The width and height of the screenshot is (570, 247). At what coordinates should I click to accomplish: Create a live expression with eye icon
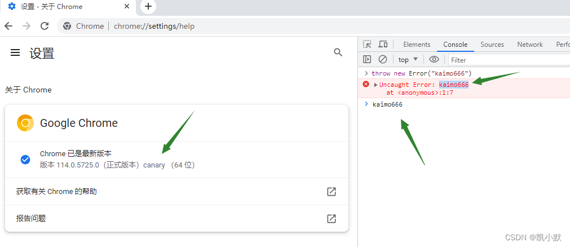[434, 59]
